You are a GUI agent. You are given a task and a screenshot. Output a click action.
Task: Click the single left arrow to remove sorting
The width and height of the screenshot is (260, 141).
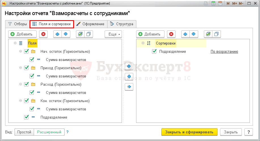coord(129,77)
